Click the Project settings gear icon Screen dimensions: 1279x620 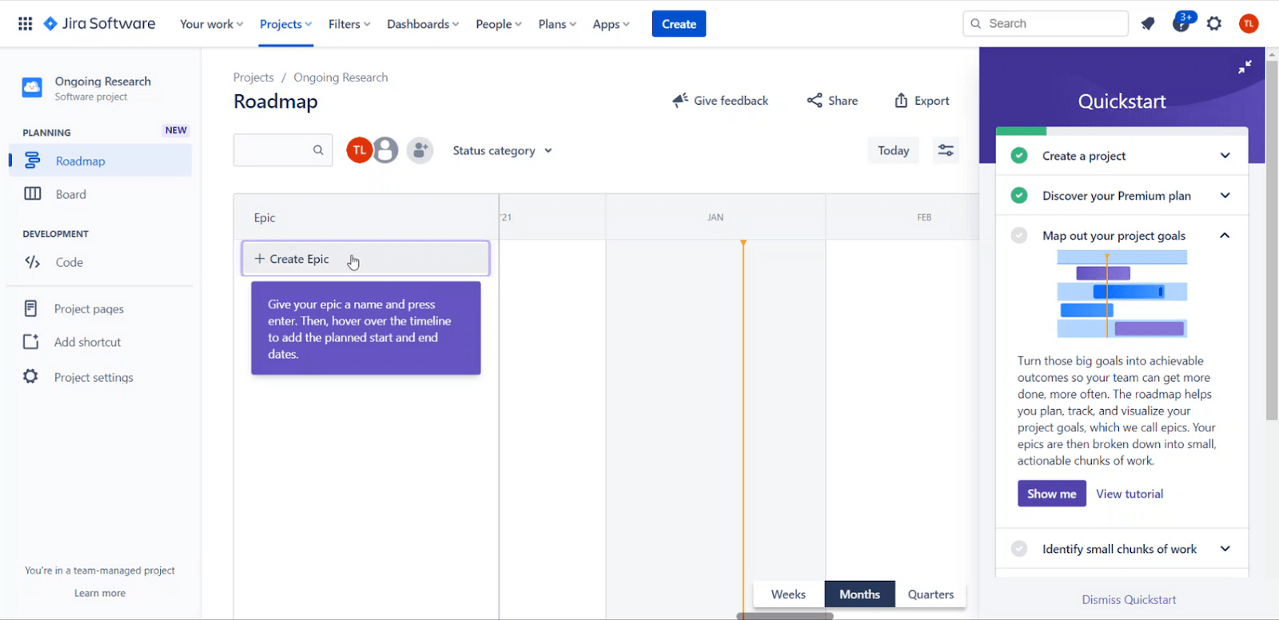tap(31, 376)
